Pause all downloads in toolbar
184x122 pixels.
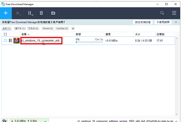point(31,13)
